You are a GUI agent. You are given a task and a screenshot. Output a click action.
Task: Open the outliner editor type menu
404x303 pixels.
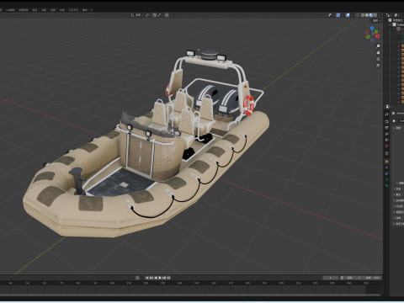tap(389, 15)
